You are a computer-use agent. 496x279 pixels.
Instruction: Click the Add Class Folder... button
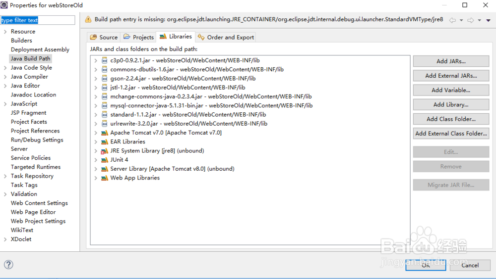(x=451, y=119)
